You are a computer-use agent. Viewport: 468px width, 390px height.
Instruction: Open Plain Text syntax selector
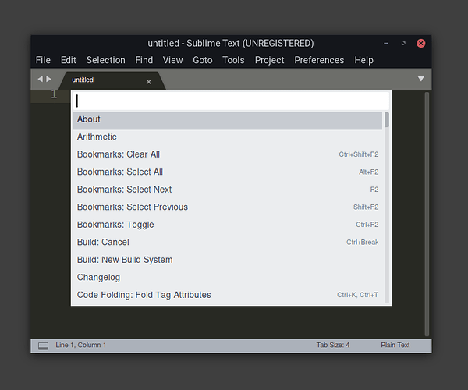point(395,345)
